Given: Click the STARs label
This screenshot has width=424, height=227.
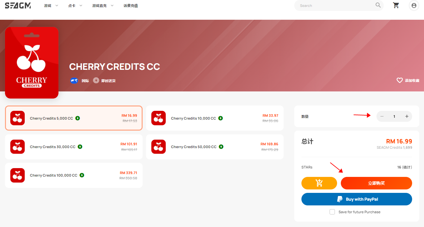Looking at the screenshot, I should point(307,167).
